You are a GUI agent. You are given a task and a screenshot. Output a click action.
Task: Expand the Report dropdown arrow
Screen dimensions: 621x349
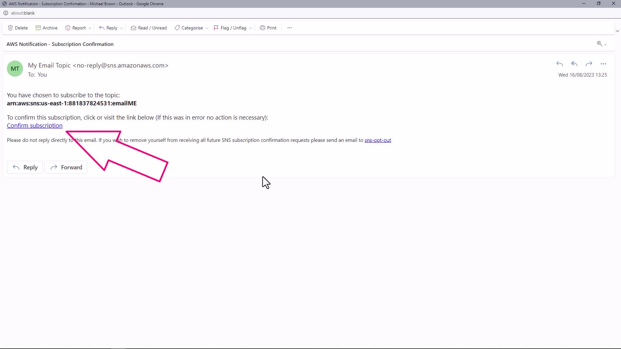coord(90,28)
